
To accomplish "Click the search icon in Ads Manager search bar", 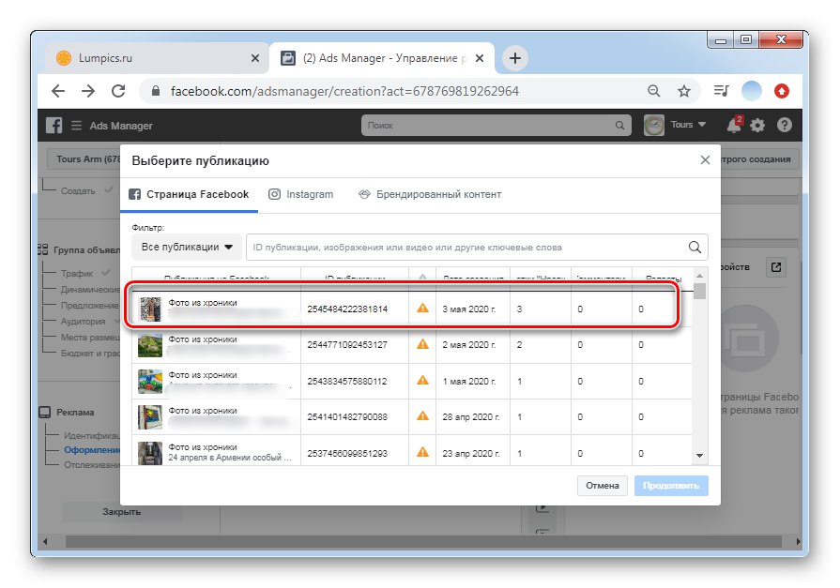I will tap(619, 126).
